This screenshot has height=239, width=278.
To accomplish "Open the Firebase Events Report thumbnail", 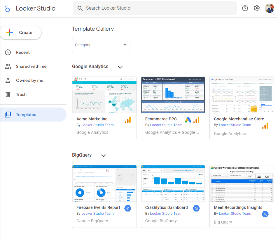I will (x=104, y=183).
